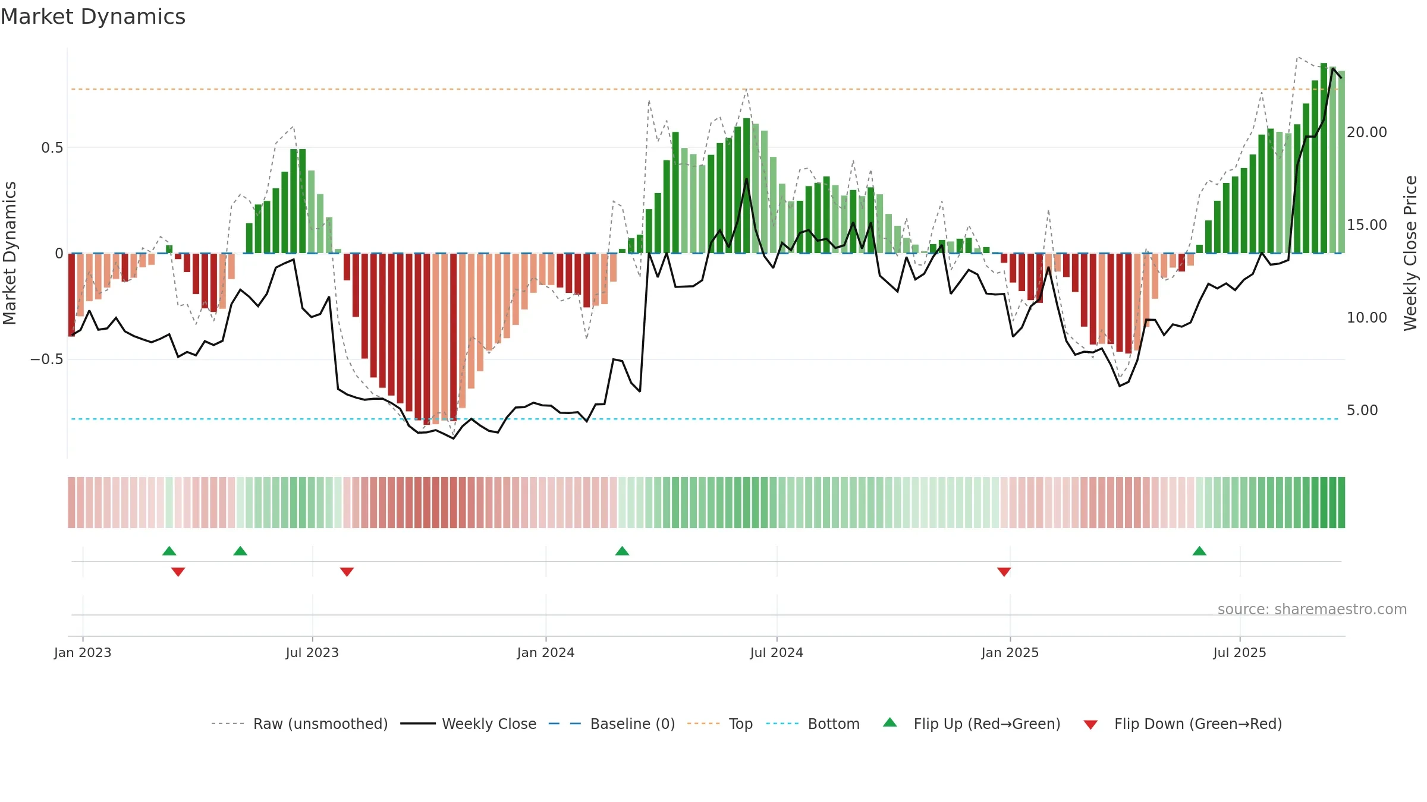Viewport: 1427px width, 802px height.
Task: Select the red flip-down marker after Jul 2023
Action: (x=347, y=571)
